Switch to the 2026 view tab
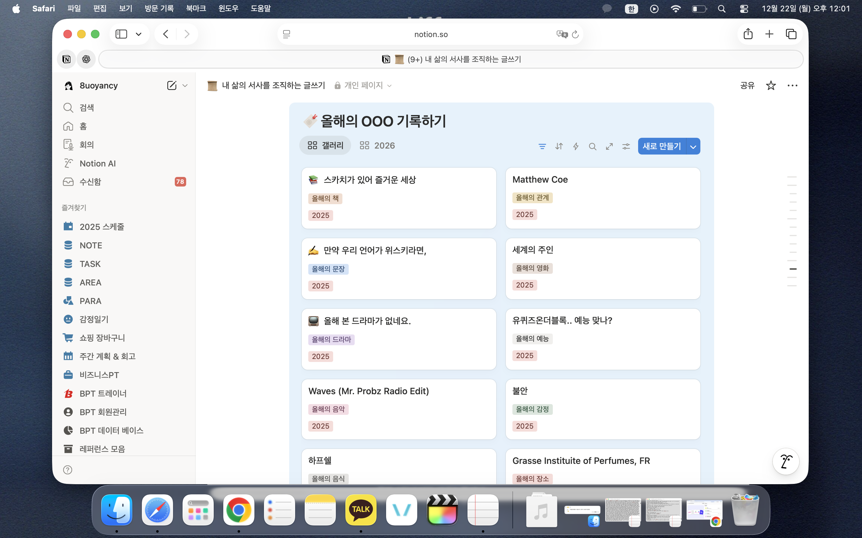The width and height of the screenshot is (862, 538). coord(377,146)
